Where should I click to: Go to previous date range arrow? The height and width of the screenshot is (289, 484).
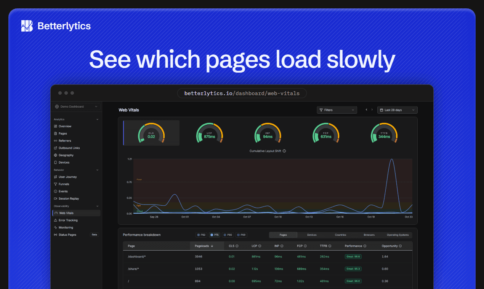click(x=366, y=110)
